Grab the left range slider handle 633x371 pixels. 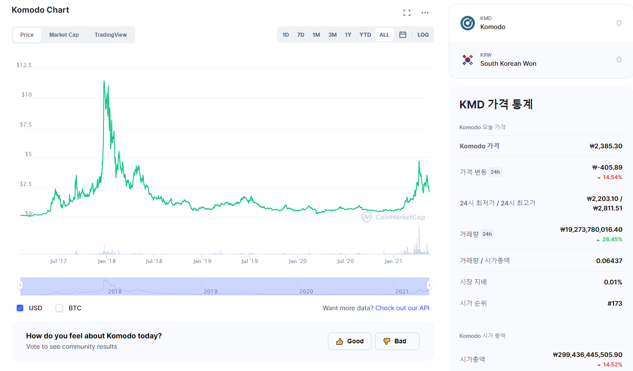click(x=20, y=285)
